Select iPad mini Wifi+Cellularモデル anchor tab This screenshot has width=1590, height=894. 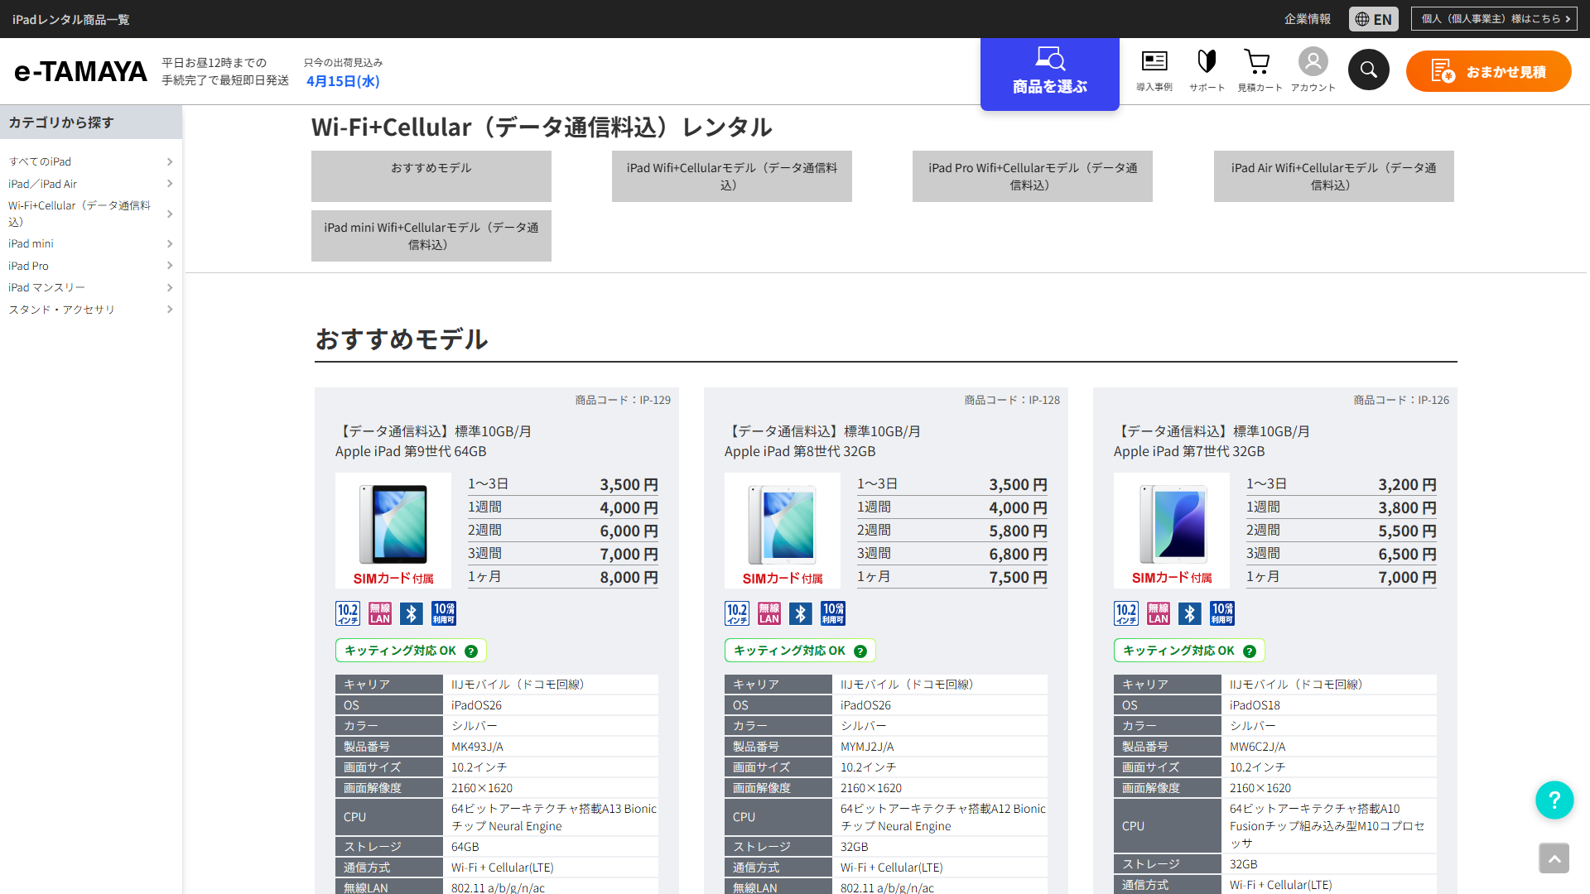click(431, 236)
